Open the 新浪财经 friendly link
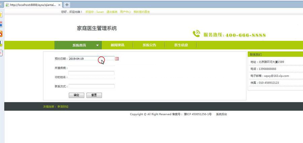 63,106
